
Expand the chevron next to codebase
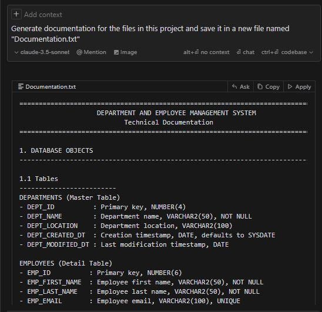point(311,52)
